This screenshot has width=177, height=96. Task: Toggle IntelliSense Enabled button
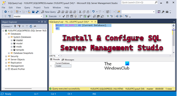(x=76, y=16)
